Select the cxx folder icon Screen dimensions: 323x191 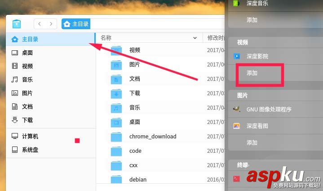116,165
